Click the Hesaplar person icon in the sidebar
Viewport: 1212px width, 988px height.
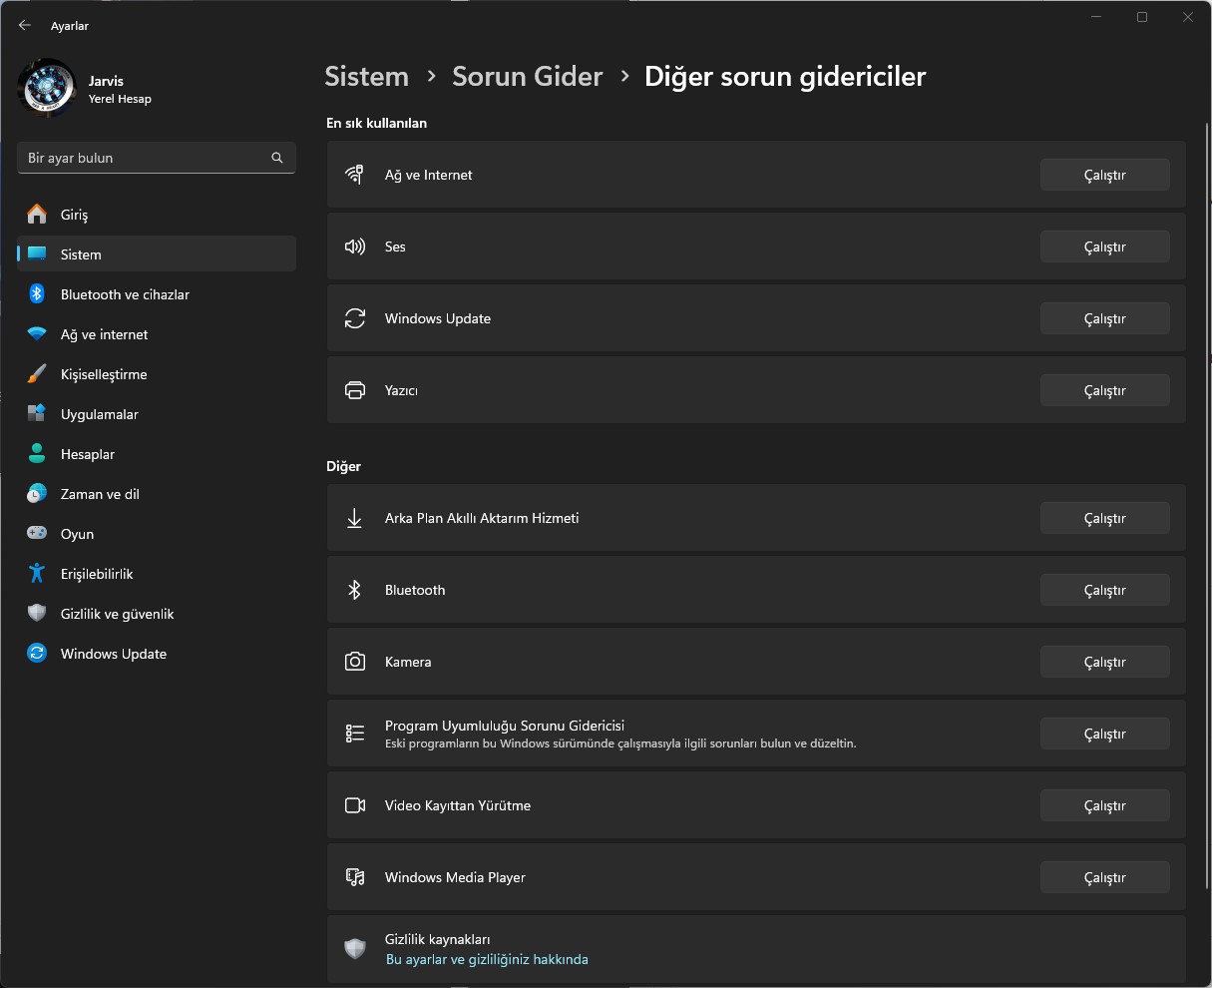(37, 454)
